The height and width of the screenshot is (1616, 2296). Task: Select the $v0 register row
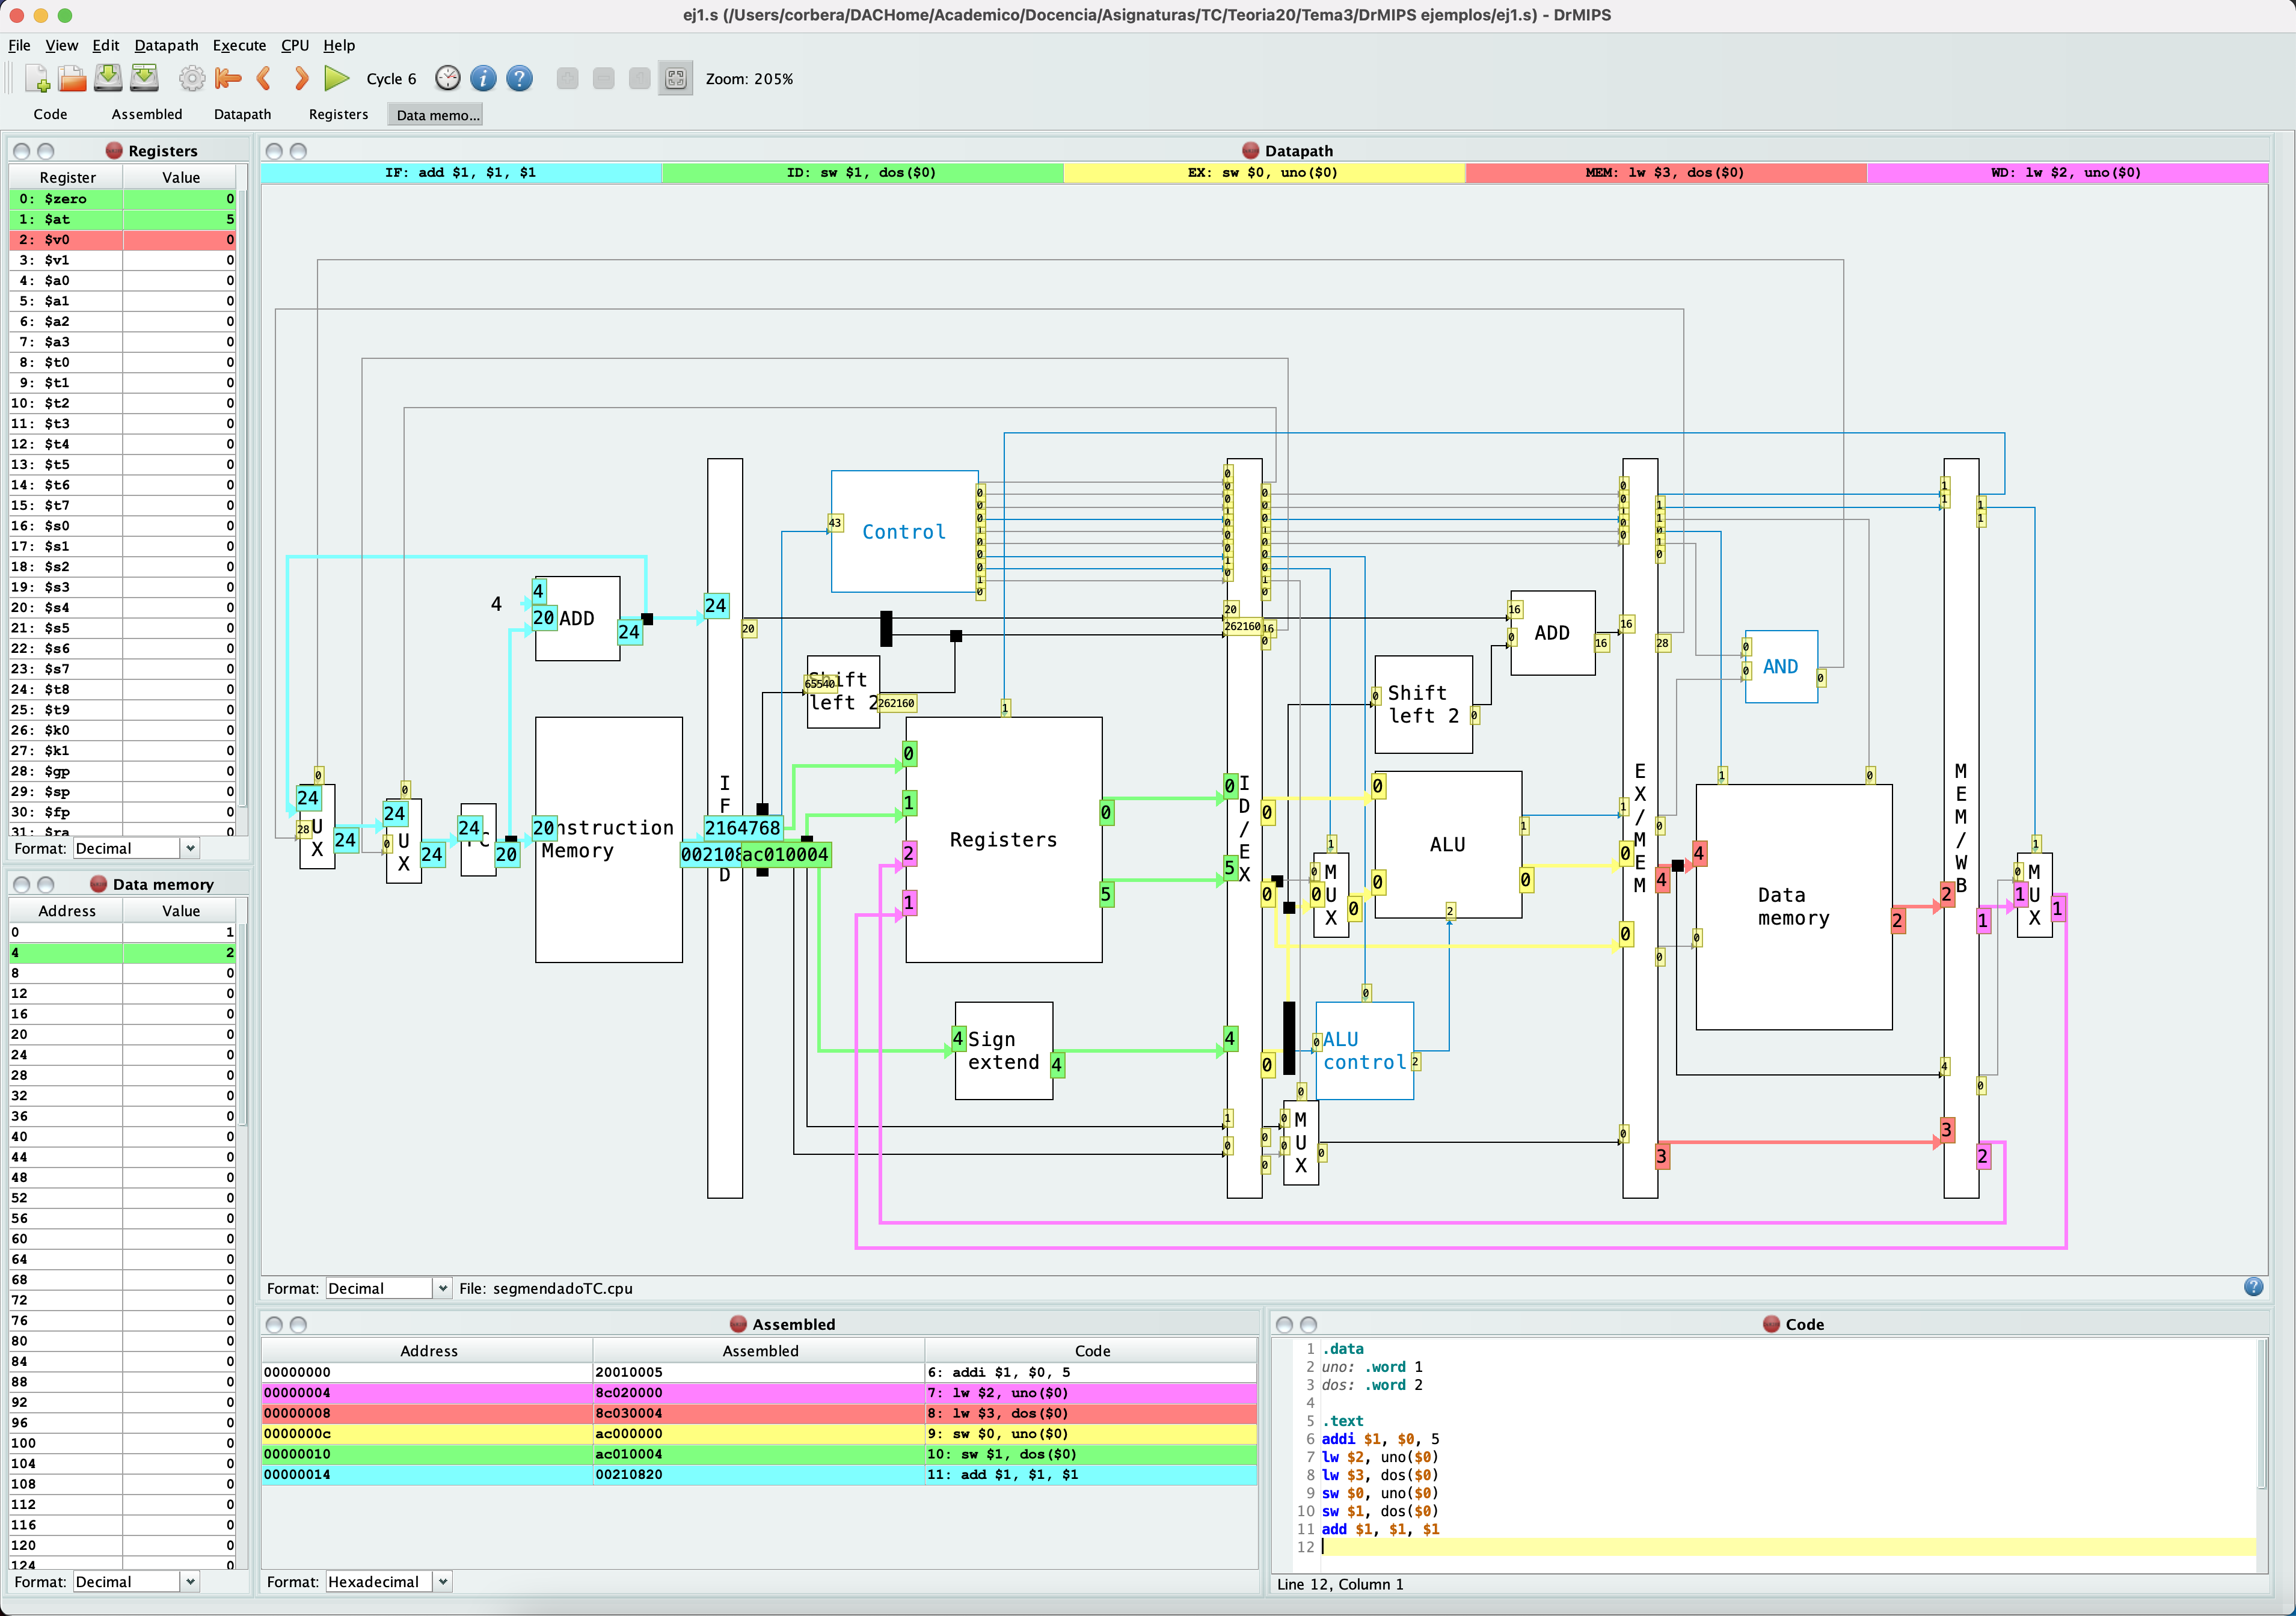coord(123,240)
